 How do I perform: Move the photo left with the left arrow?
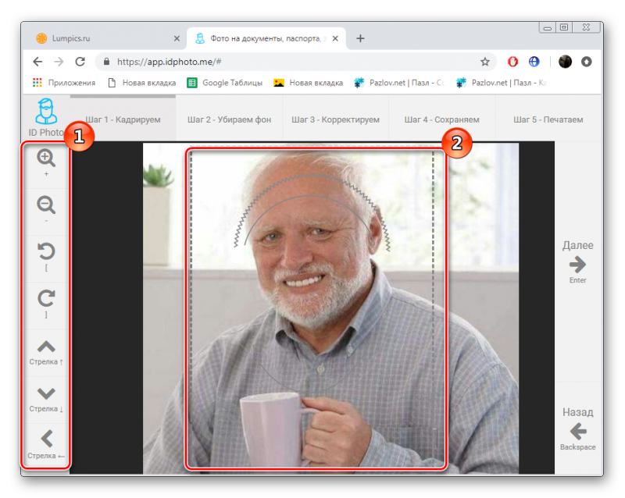point(47,439)
